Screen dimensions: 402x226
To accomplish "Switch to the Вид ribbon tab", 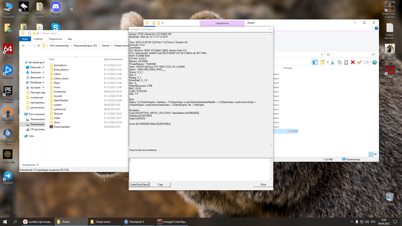I will tap(70, 39).
